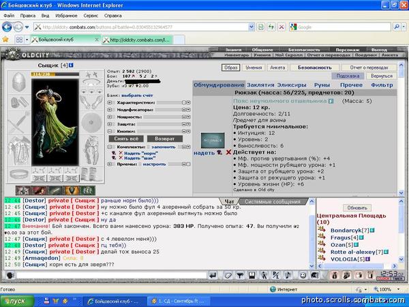This screenshot has width=409, height=307.
Task: Click the empty necklace equipment slot
Action: (91, 83)
